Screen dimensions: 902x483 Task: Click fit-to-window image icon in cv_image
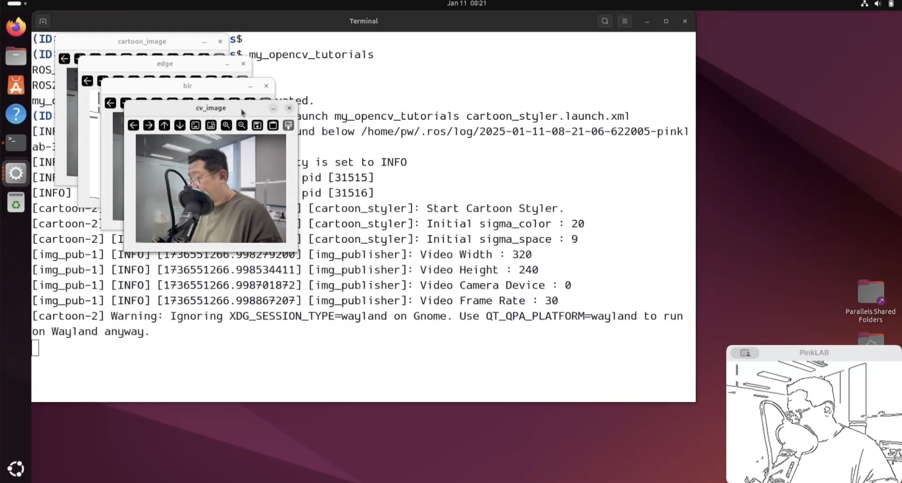[x=211, y=125]
